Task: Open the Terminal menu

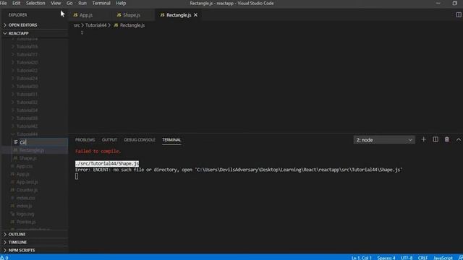Action: (101, 3)
